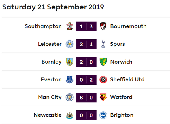The image size is (170, 124).
Task: Select the Everton team name
Action: pyautogui.click(x=51, y=79)
